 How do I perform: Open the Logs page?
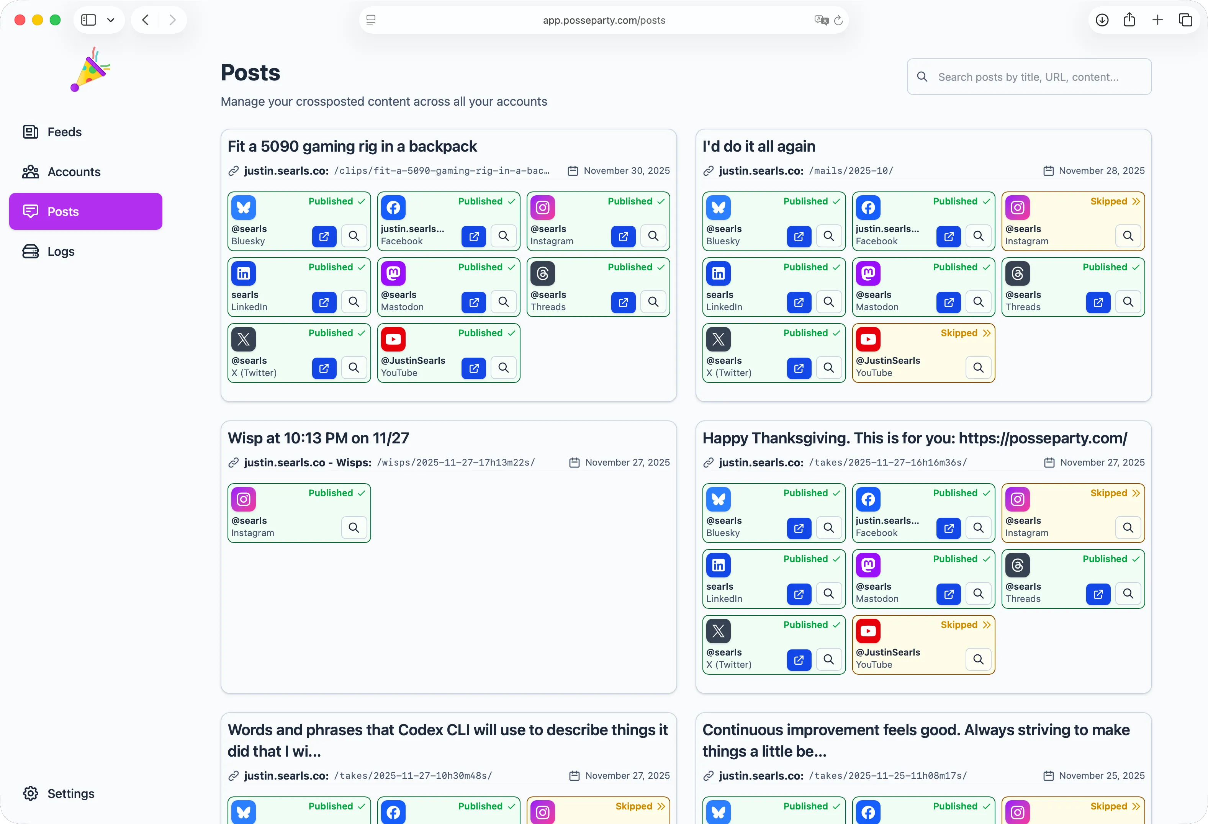[x=61, y=252]
